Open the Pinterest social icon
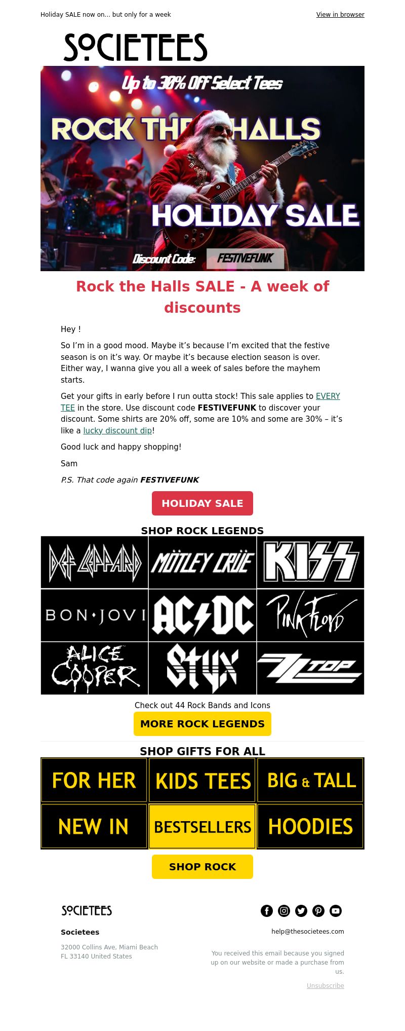The height and width of the screenshot is (1031, 405). tap(318, 911)
